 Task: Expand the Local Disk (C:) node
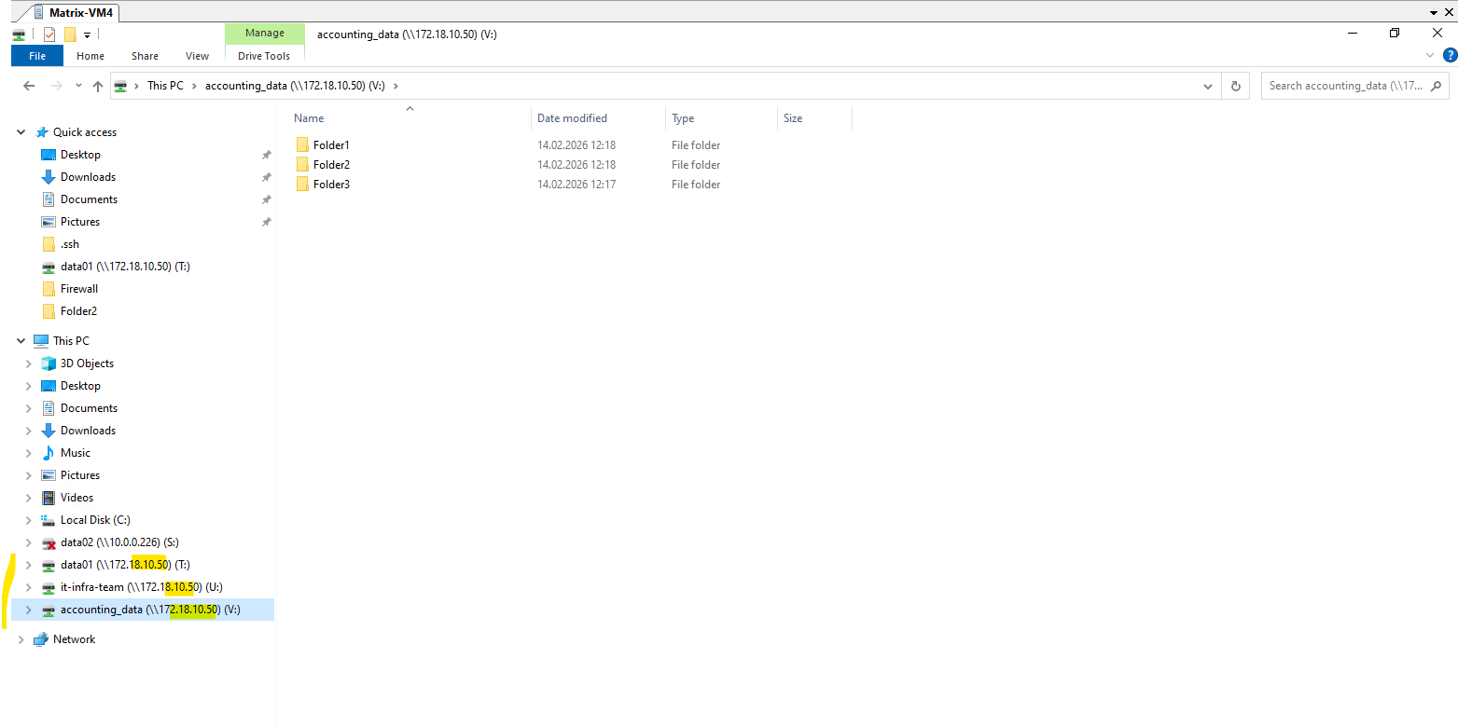(x=29, y=520)
